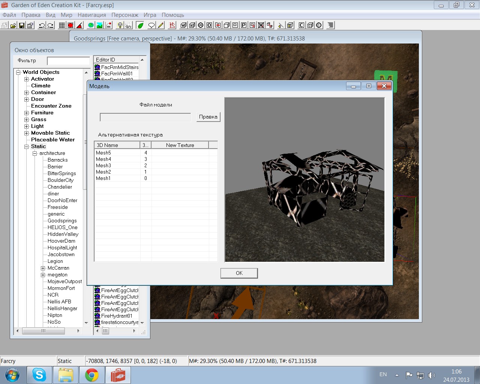Select Goodsprings in the architecture tree

[x=62, y=221]
